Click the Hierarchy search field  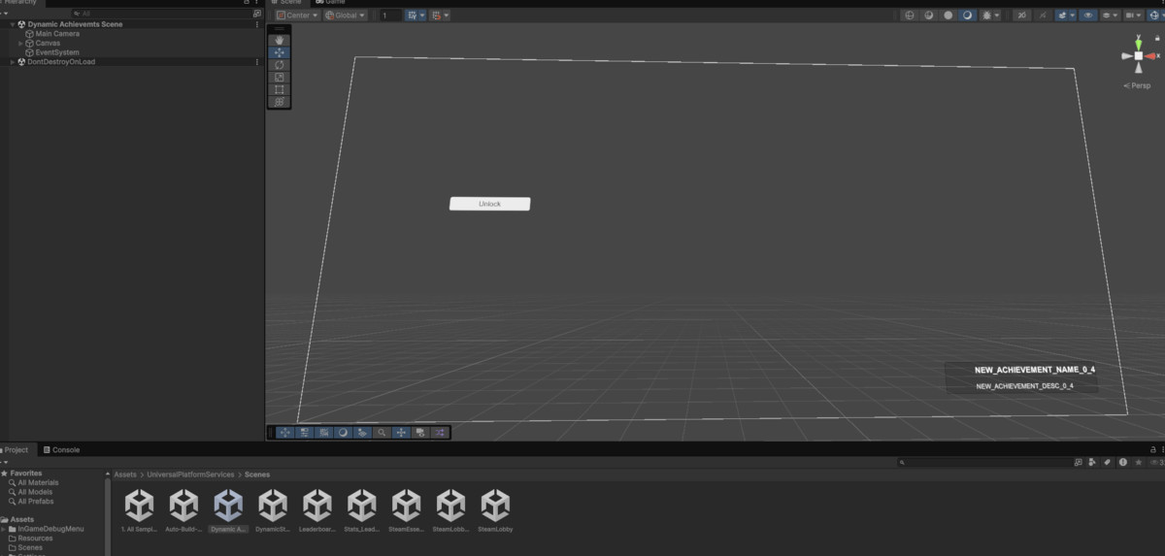[160, 14]
